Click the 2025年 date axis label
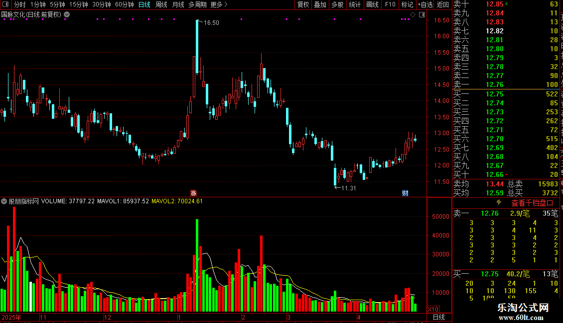 click(11, 317)
